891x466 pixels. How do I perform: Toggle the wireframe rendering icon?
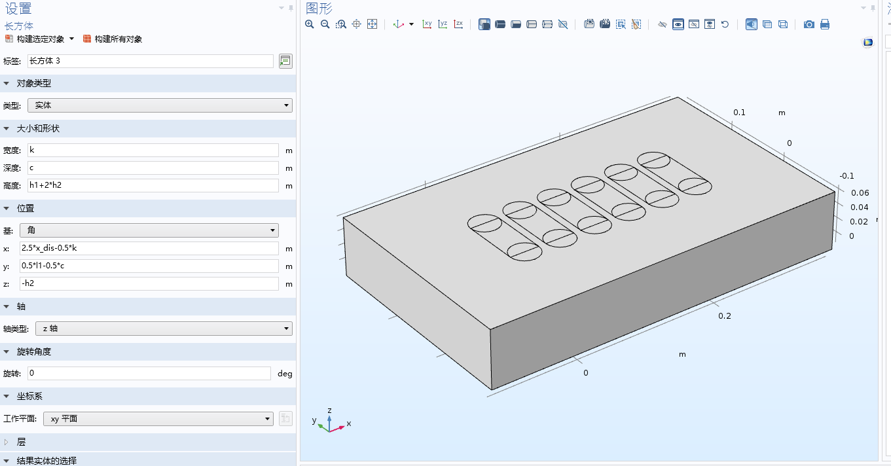(783, 24)
